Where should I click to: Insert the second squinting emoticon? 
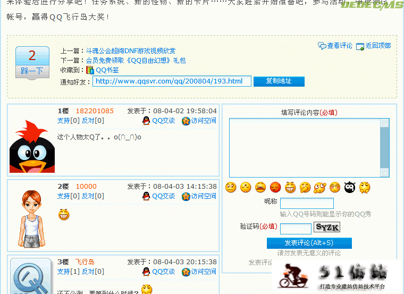(246, 187)
